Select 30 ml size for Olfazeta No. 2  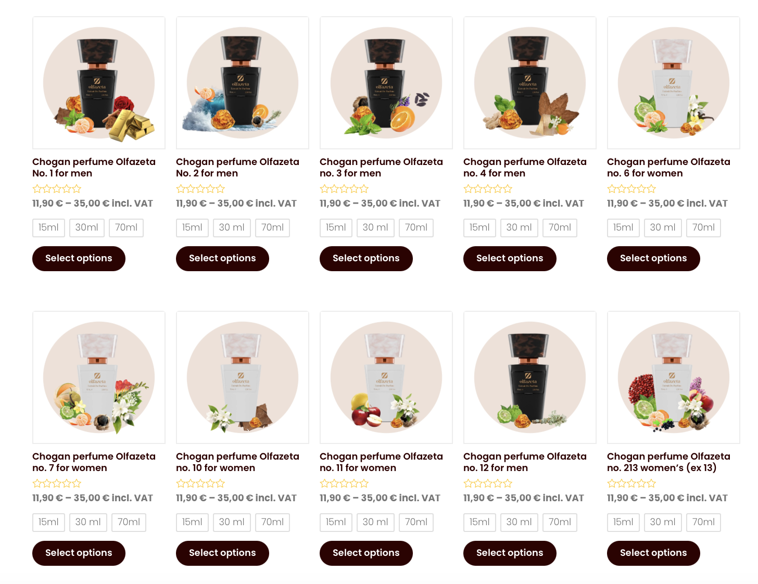tap(232, 227)
